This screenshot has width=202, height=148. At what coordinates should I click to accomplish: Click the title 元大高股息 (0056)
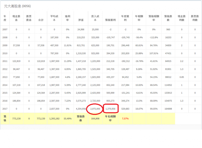pos(17,6)
